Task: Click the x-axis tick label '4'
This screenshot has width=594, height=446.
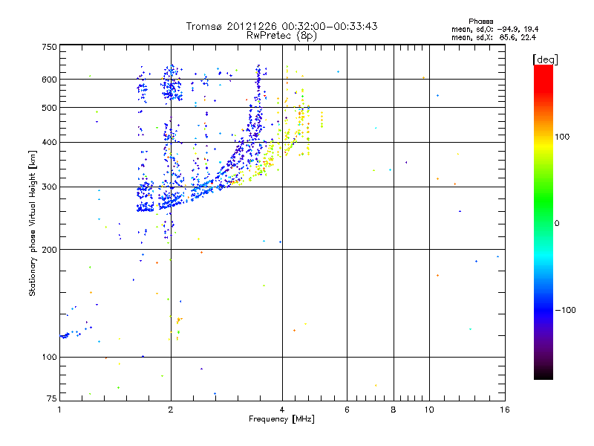Action: pos(282,410)
